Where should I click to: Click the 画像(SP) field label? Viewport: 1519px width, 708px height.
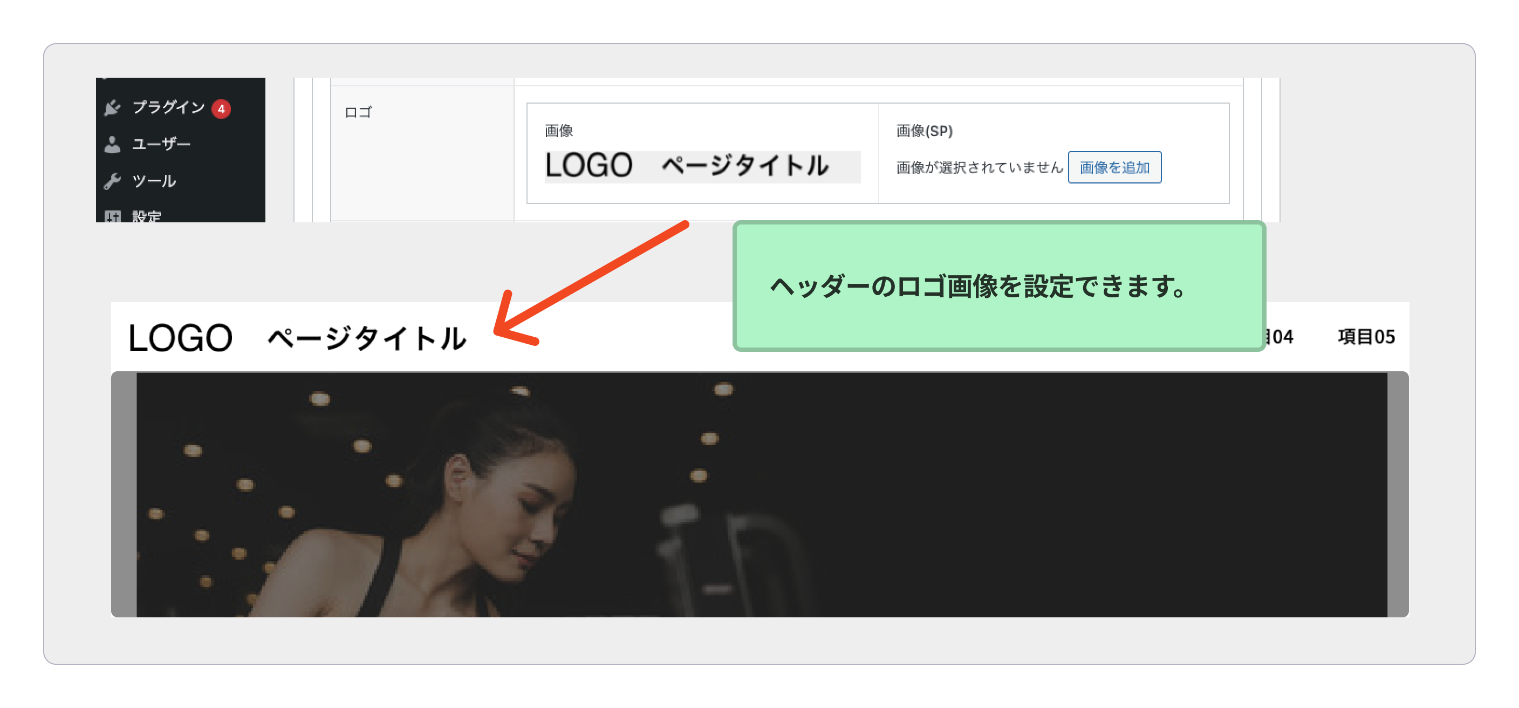click(x=924, y=131)
